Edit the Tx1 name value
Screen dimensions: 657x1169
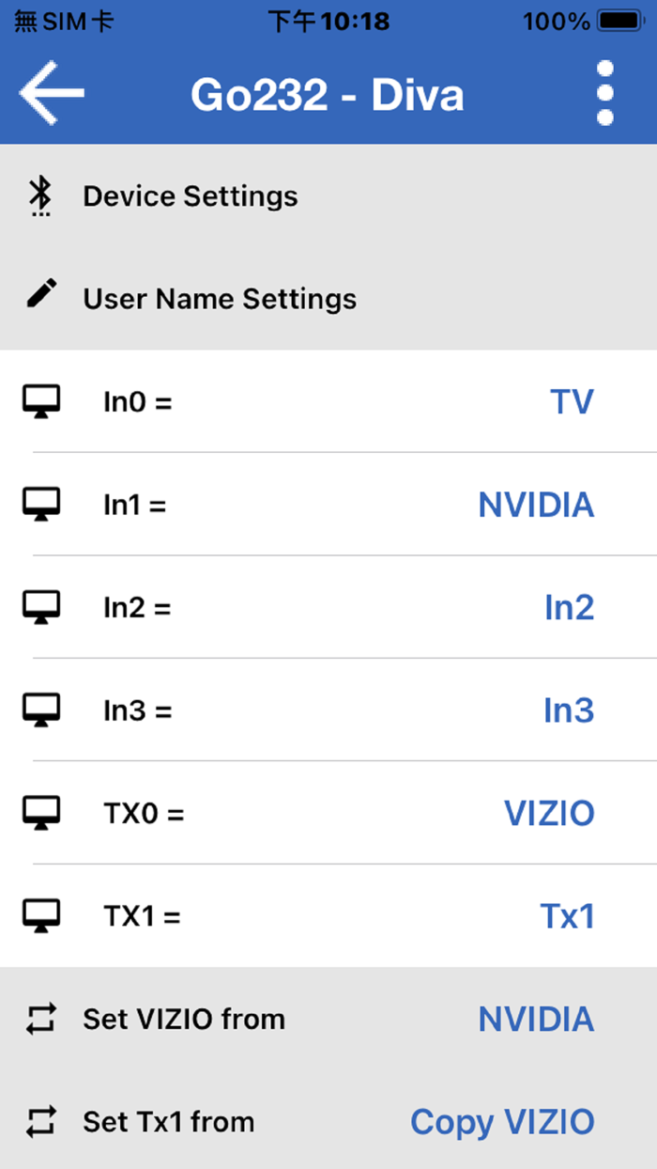567,916
